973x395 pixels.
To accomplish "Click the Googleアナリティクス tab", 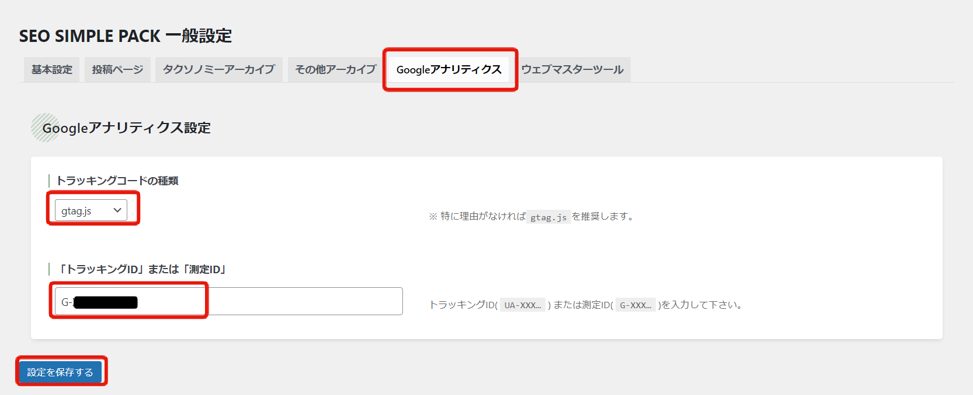I will [449, 69].
